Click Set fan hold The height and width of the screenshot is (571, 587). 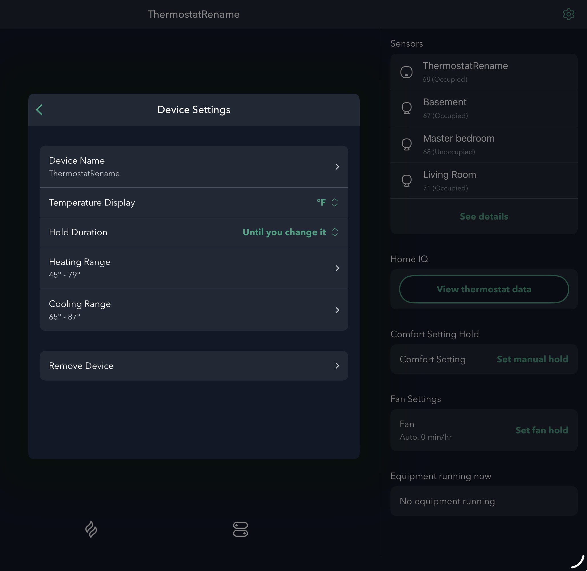(x=542, y=430)
